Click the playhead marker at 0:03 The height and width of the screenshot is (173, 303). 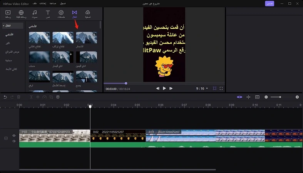(90, 106)
